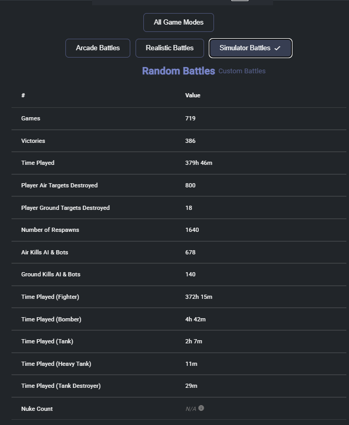
Task: Select the Time Played row label
Action: coord(38,163)
